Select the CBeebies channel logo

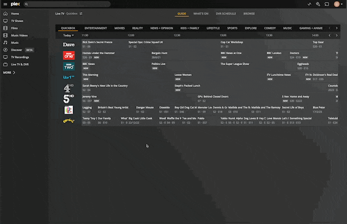[69, 121]
